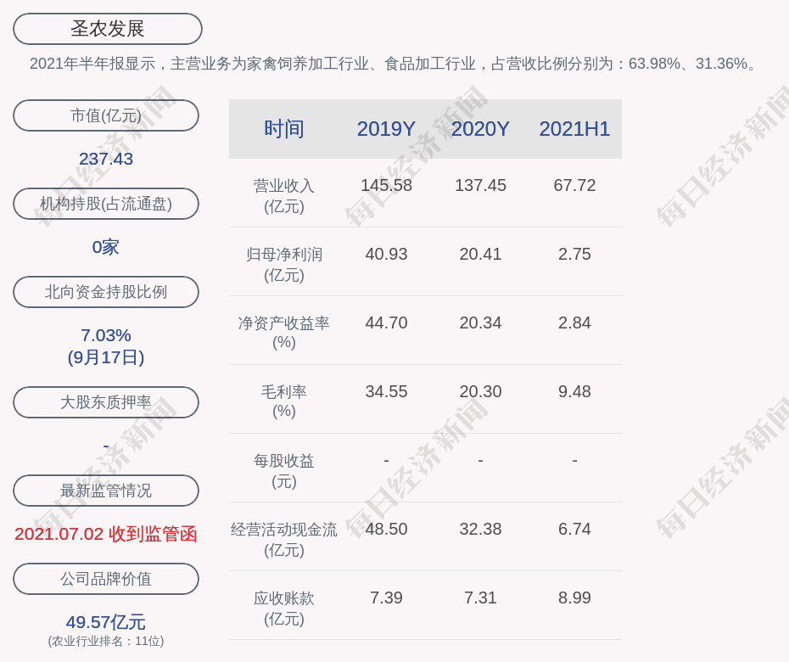
Task: Click the 20.41 net profit cell
Action: point(480,255)
